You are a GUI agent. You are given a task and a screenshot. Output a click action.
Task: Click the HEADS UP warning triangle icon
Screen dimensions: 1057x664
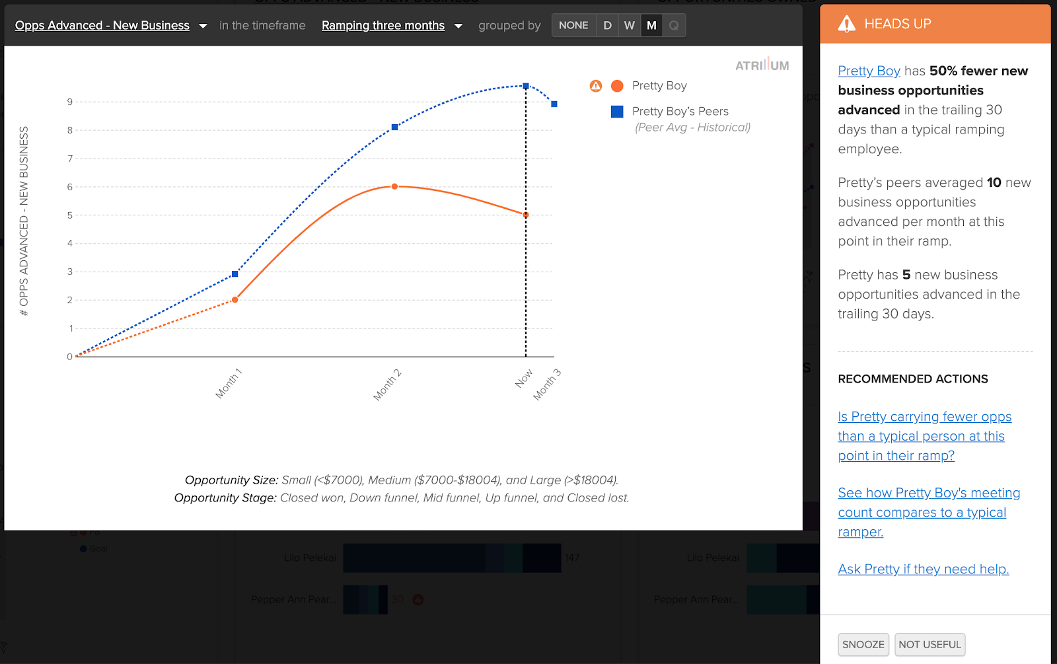[x=846, y=24]
